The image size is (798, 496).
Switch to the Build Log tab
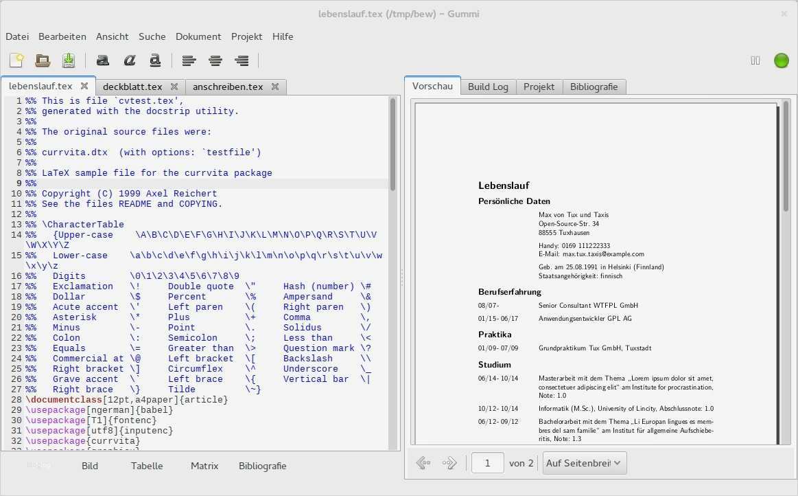[x=488, y=87]
